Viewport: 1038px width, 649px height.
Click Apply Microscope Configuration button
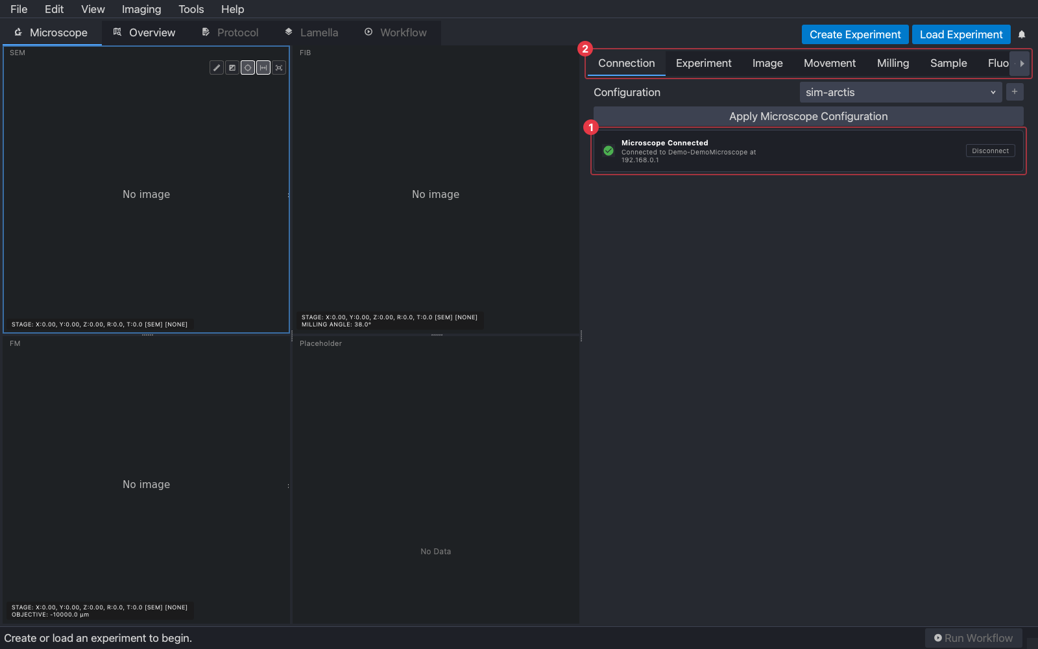click(808, 116)
